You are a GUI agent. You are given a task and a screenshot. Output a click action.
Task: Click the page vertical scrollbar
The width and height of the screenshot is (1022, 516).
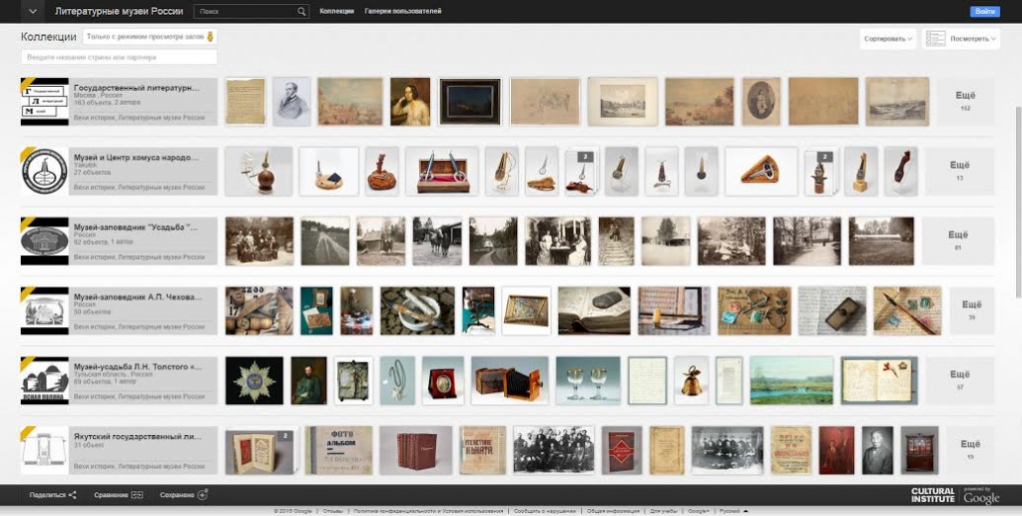pyautogui.click(x=1018, y=196)
